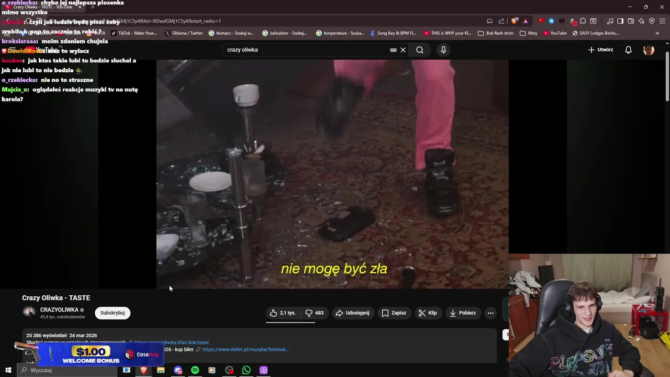Open more actions three-dot menu under video
Viewport: 670px width, 377px height.
click(490, 313)
